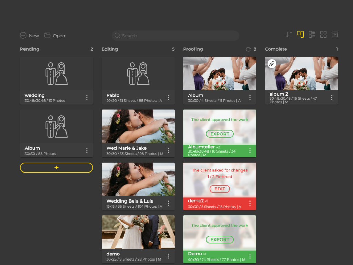The width and height of the screenshot is (353, 265).
Task: Click the Pablo card couple placeholder icon
Action: click(138, 73)
